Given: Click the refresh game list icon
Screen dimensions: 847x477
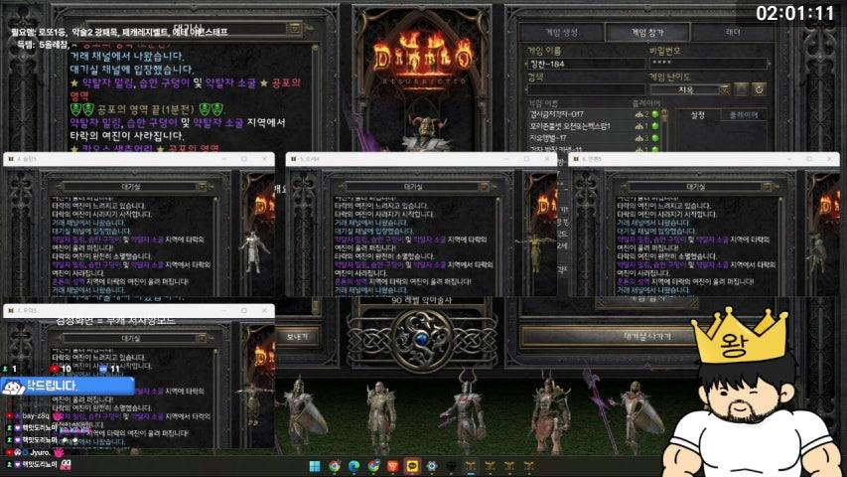Looking at the screenshot, I should [x=759, y=89].
